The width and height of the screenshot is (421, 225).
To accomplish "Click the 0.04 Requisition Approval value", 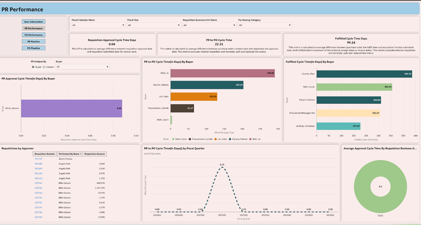I will [112, 44].
